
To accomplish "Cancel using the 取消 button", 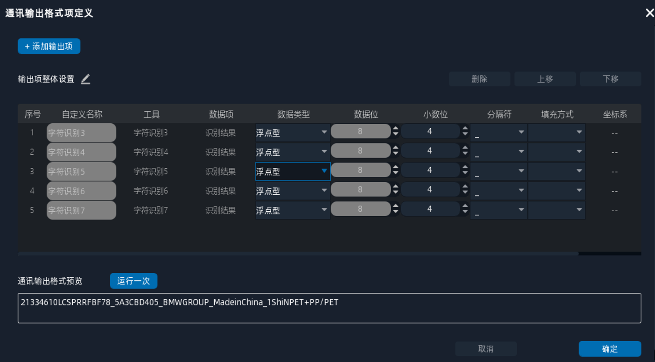I will (486, 349).
